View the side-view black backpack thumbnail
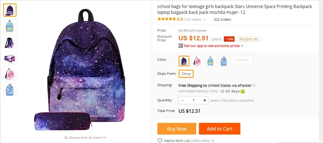Image resolution: width=323 pixels, height=143 pixels. point(10,42)
